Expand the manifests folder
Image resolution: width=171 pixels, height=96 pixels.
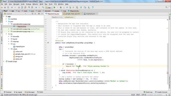pos(6,19)
